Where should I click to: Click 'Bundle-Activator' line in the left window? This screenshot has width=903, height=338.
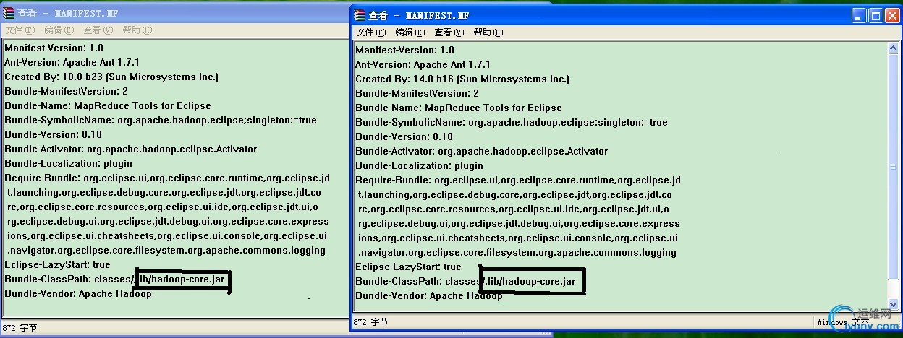[130, 149]
